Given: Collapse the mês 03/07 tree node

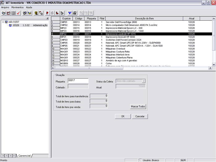Looking at the screenshot, I should pos(3,22).
